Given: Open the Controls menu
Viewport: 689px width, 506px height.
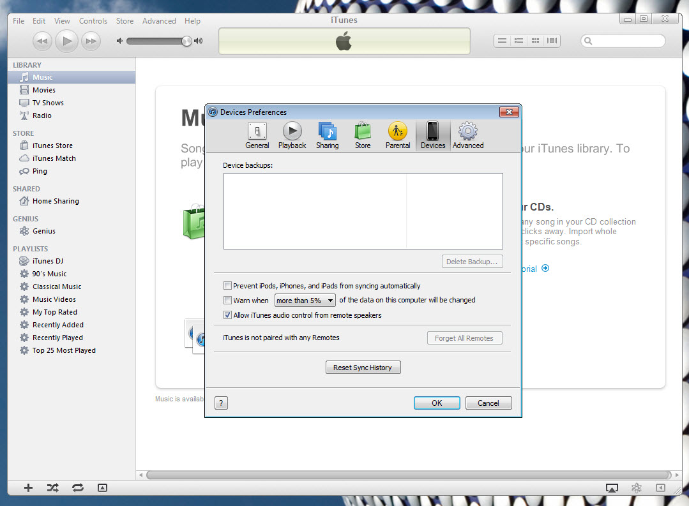Looking at the screenshot, I should (93, 20).
